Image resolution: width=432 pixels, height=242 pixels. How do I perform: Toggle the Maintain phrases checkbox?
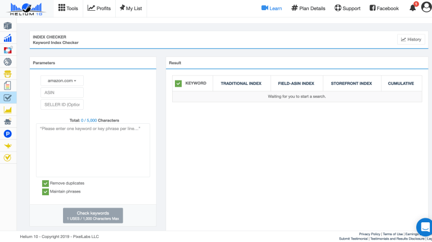[x=46, y=191]
